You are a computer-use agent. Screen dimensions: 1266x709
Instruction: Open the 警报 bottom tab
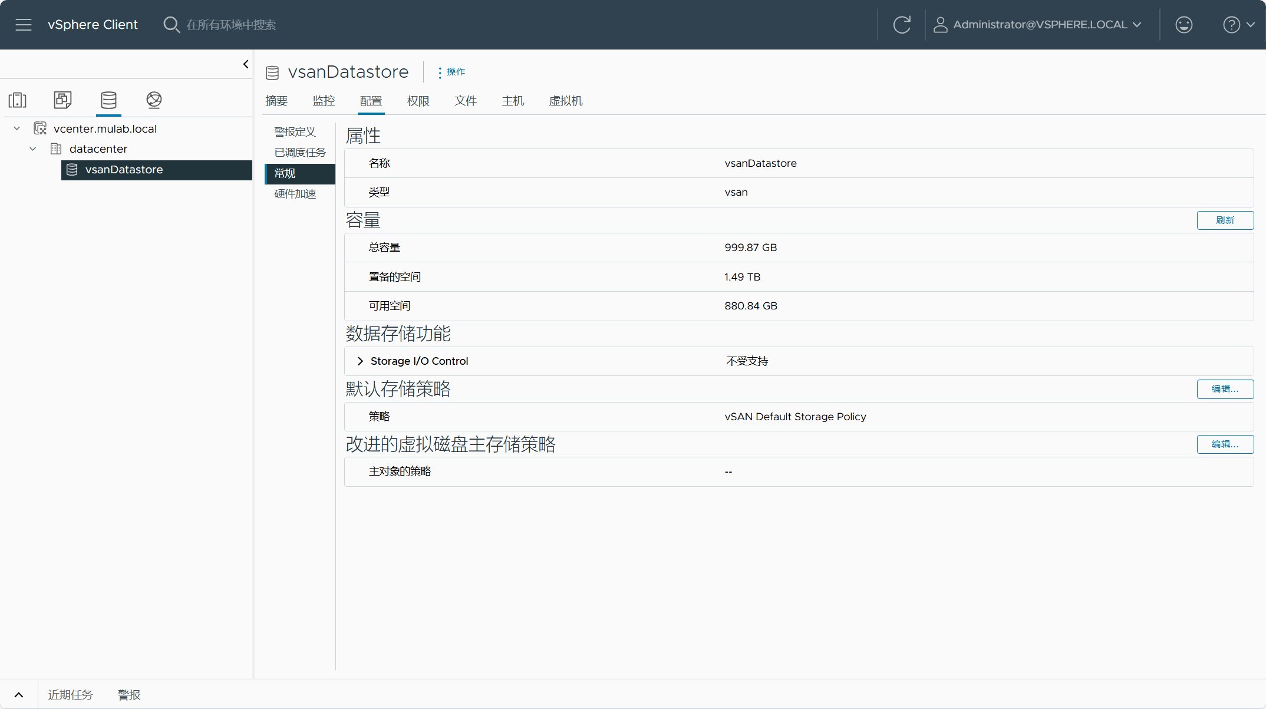129,695
